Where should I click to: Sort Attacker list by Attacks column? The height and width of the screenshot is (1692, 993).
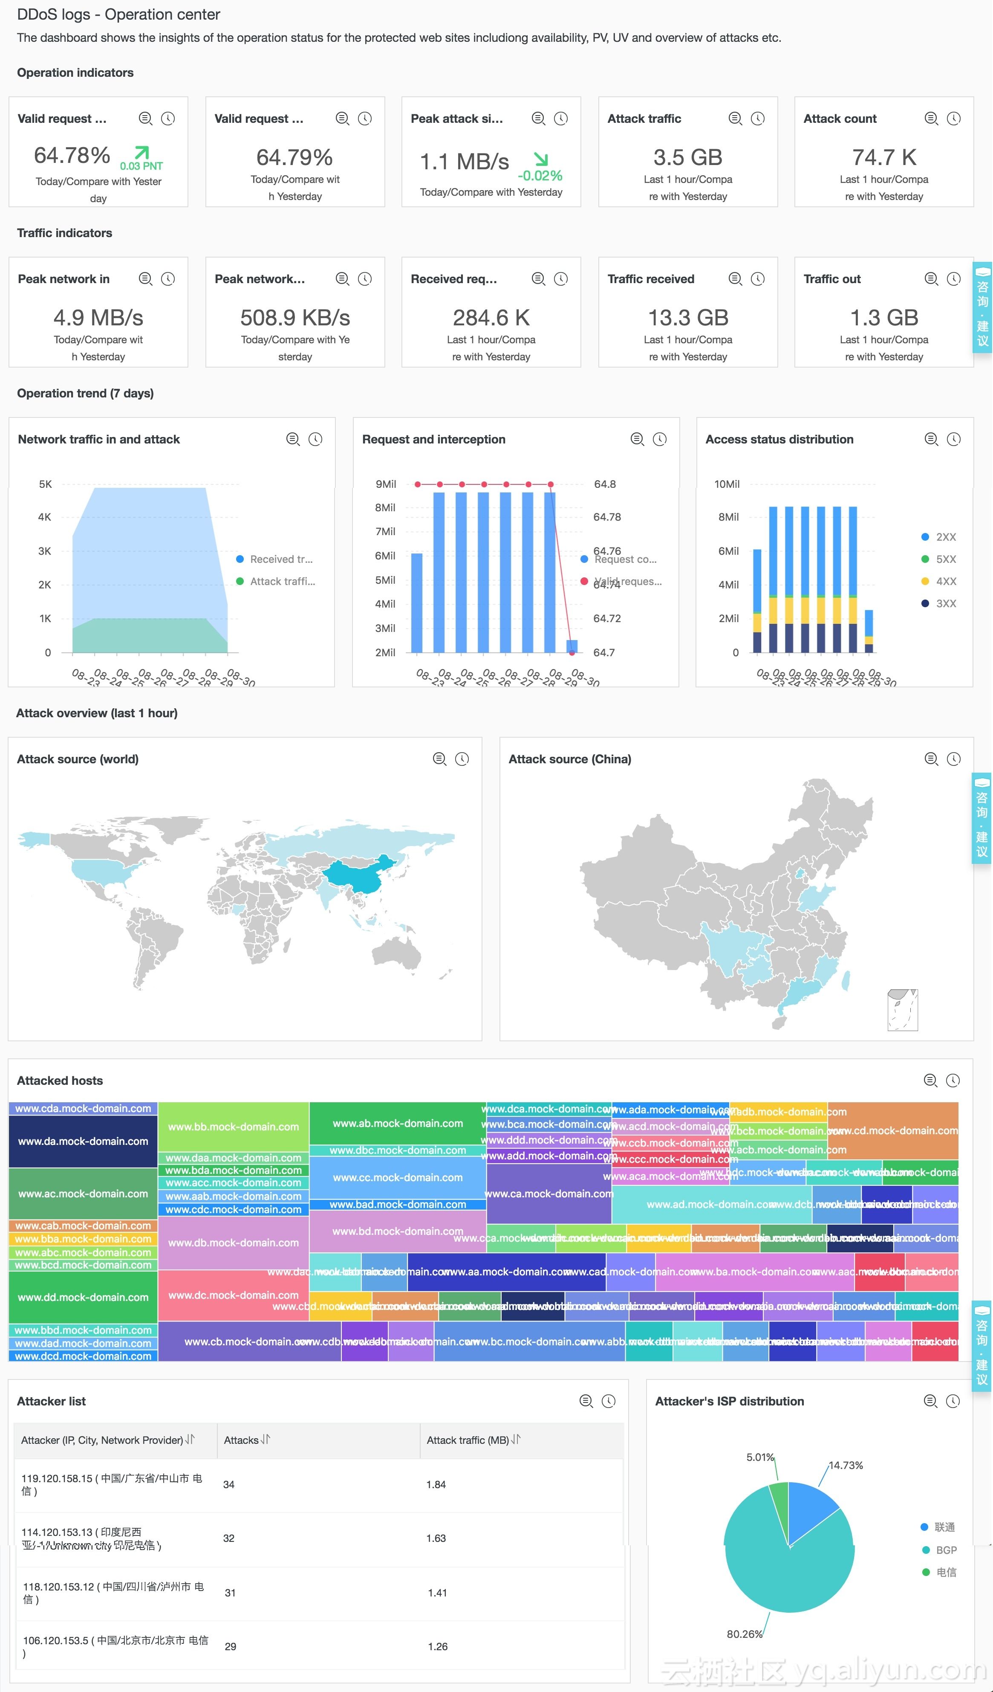266,1440
